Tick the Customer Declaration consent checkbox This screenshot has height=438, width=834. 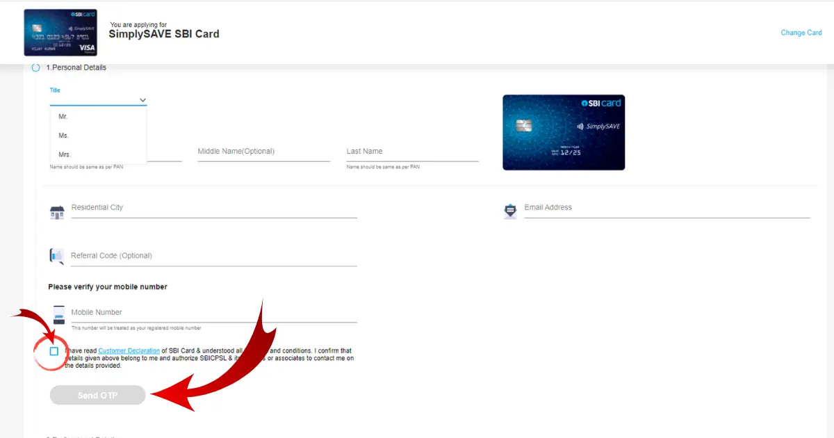click(54, 352)
